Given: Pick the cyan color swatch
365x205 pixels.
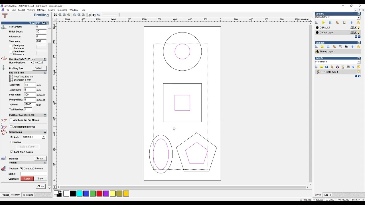Looking at the screenshot, I should [x=80, y=194].
